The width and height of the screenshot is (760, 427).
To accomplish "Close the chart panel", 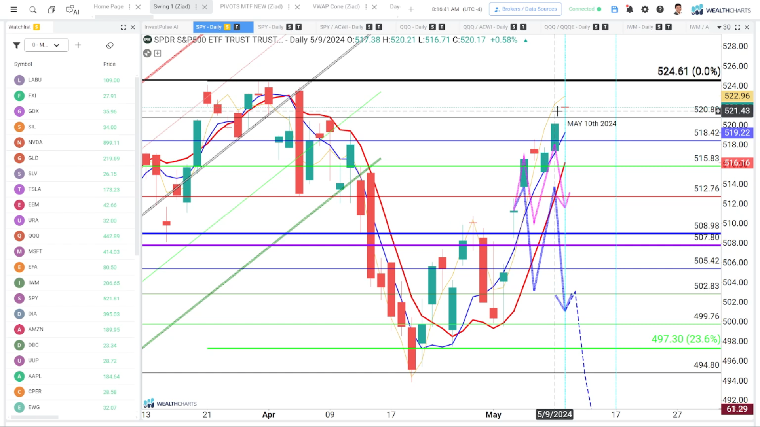I will coord(747,27).
